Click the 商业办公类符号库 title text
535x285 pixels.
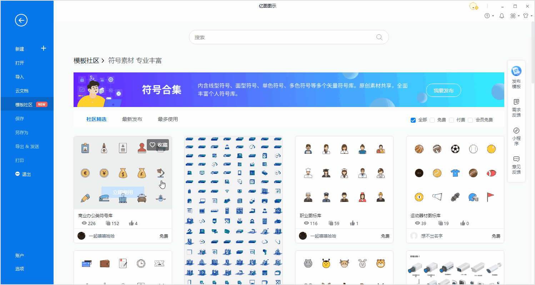click(x=96, y=215)
